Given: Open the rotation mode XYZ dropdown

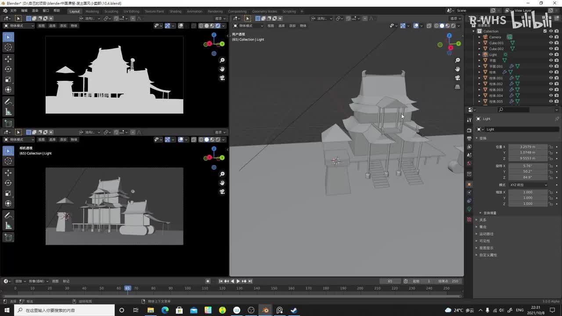Looking at the screenshot, I should (x=528, y=185).
